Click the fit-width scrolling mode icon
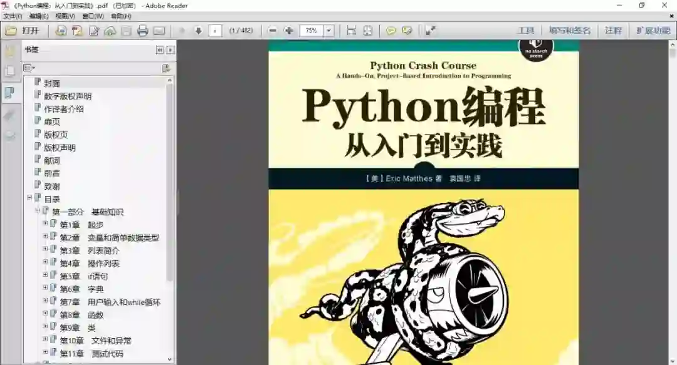Screen dimensions: 677x365 pos(352,31)
